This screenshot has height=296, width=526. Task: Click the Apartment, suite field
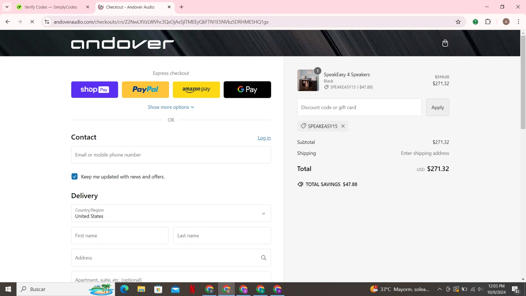pyautogui.click(x=171, y=277)
